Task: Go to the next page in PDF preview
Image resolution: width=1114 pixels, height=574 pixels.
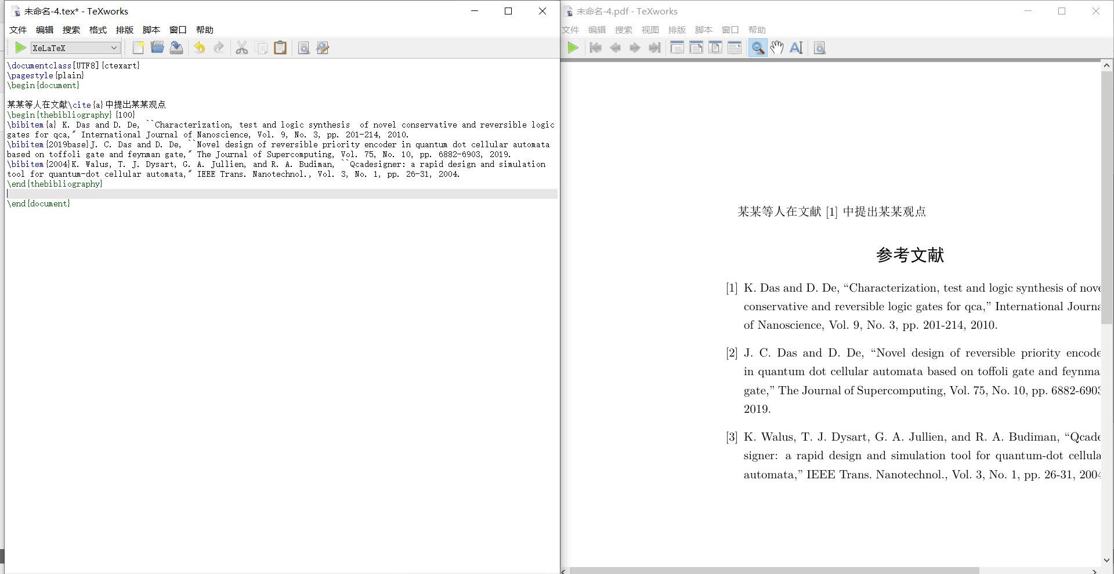Action: click(635, 48)
